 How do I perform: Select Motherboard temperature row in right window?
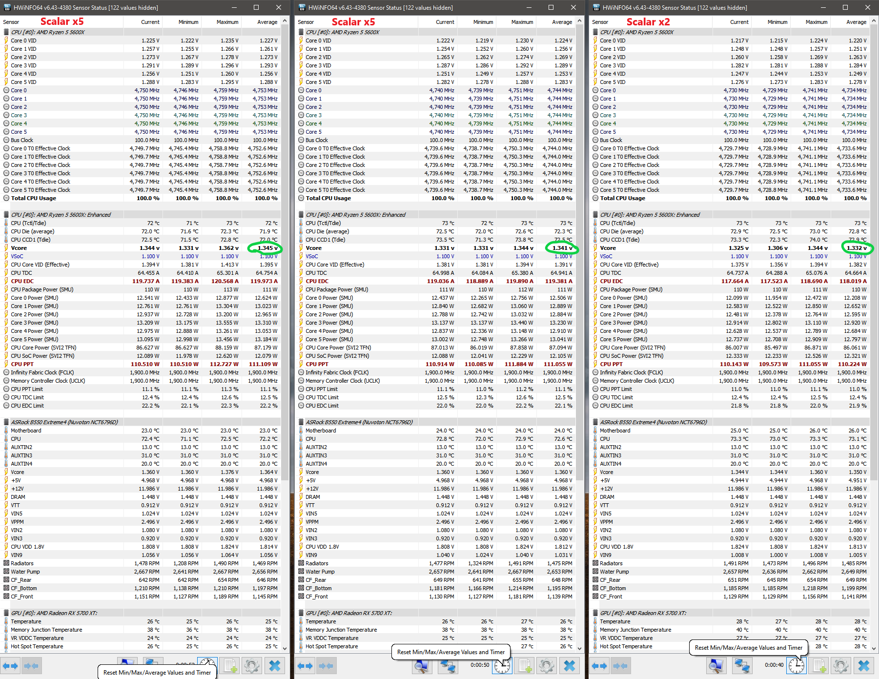point(730,431)
